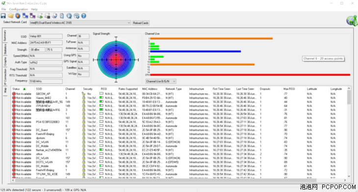This screenshot has height=192, width=358.
Task: Click the 125 APs detected status bar text
Action: click(x=36, y=190)
